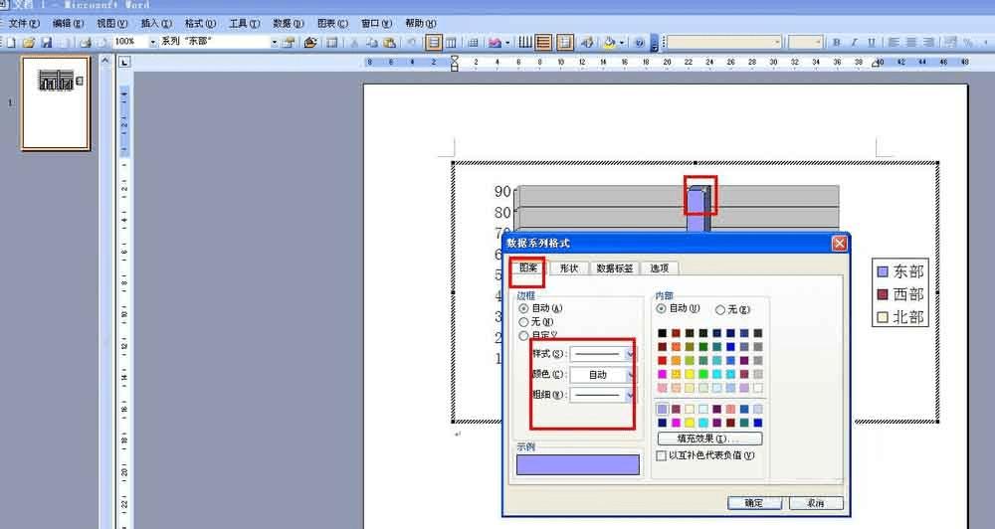This screenshot has height=529, width=995.
Task: Open the 颜色 border color dropdown
Action: coord(602,375)
